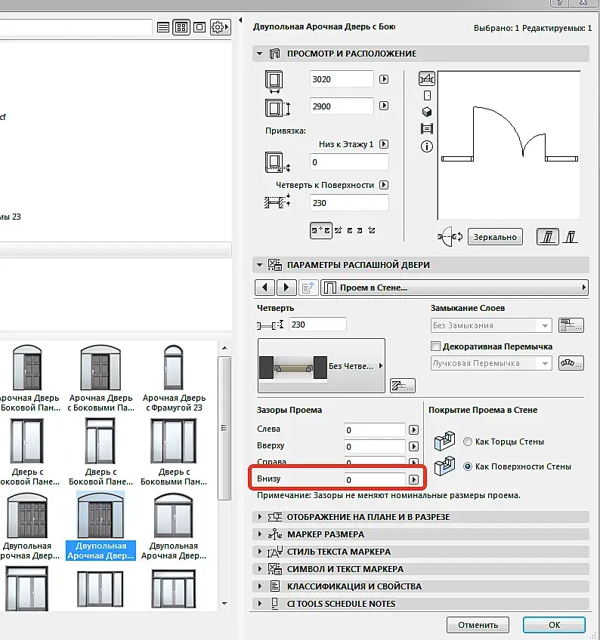This screenshot has width=600, height=640.
Task: Collapse ПРОСМОТР И РАСПОЛОЖЕНИЕ section
Action: [259, 54]
